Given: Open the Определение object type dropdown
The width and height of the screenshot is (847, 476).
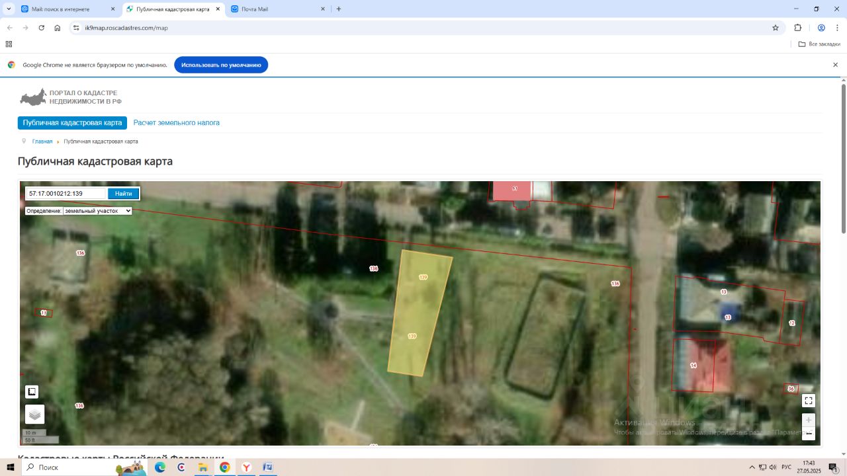Looking at the screenshot, I should [x=97, y=211].
